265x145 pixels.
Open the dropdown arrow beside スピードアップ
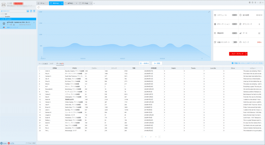pyautogui.click(x=246, y=54)
